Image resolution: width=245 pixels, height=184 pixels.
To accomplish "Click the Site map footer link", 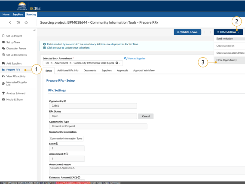I will point(96,183).
